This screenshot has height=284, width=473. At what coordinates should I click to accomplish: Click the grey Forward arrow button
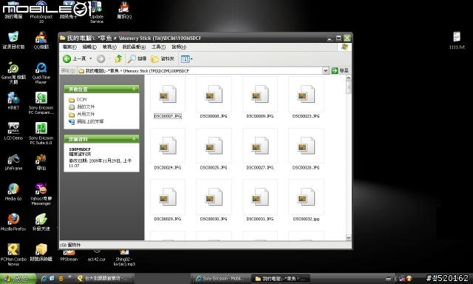coord(101,59)
